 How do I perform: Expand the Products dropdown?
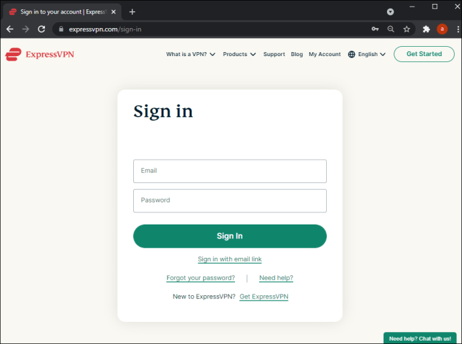(x=239, y=54)
